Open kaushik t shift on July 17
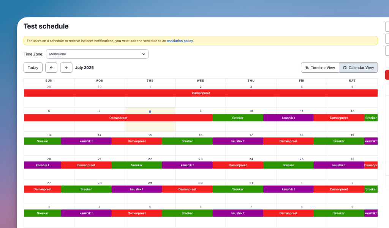389x228 pixels. 238,141
